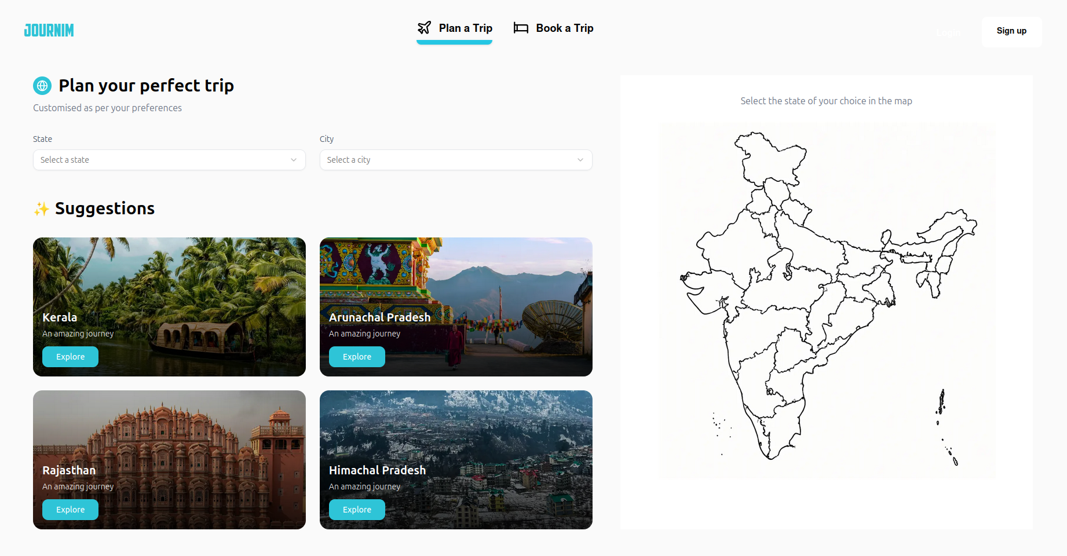Click the Journim logo
1067x556 pixels.
click(49, 30)
